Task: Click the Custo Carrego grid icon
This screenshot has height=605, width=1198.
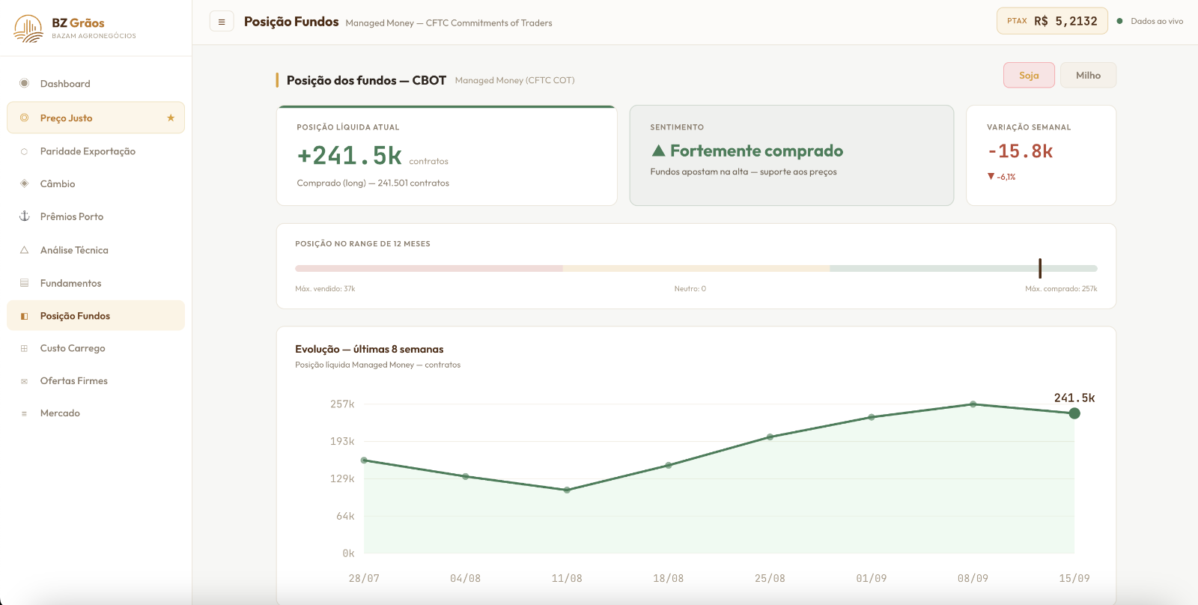Action: 24,348
